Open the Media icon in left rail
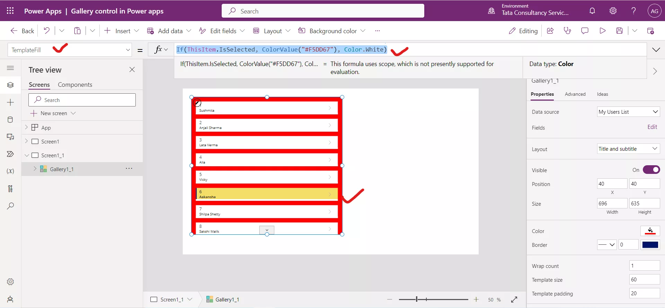 pos(10,137)
